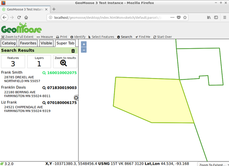Show site information icon in address bar
The height and width of the screenshot is (166, 229).
[51, 17]
